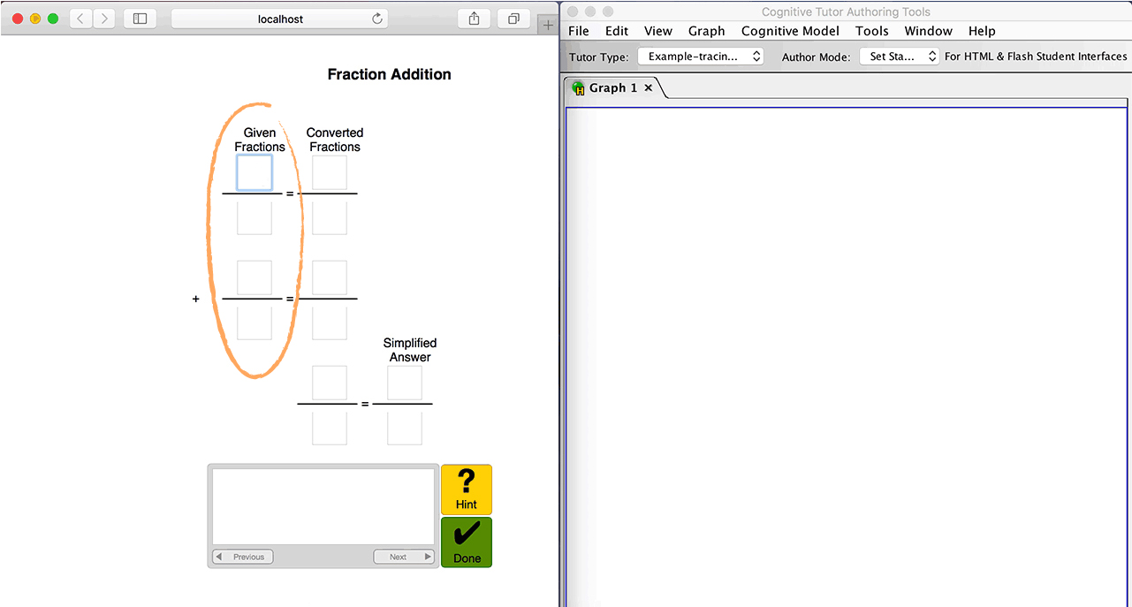Show all Safari tabs overview
Screen dimensions: 1132x607
click(513, 19)
